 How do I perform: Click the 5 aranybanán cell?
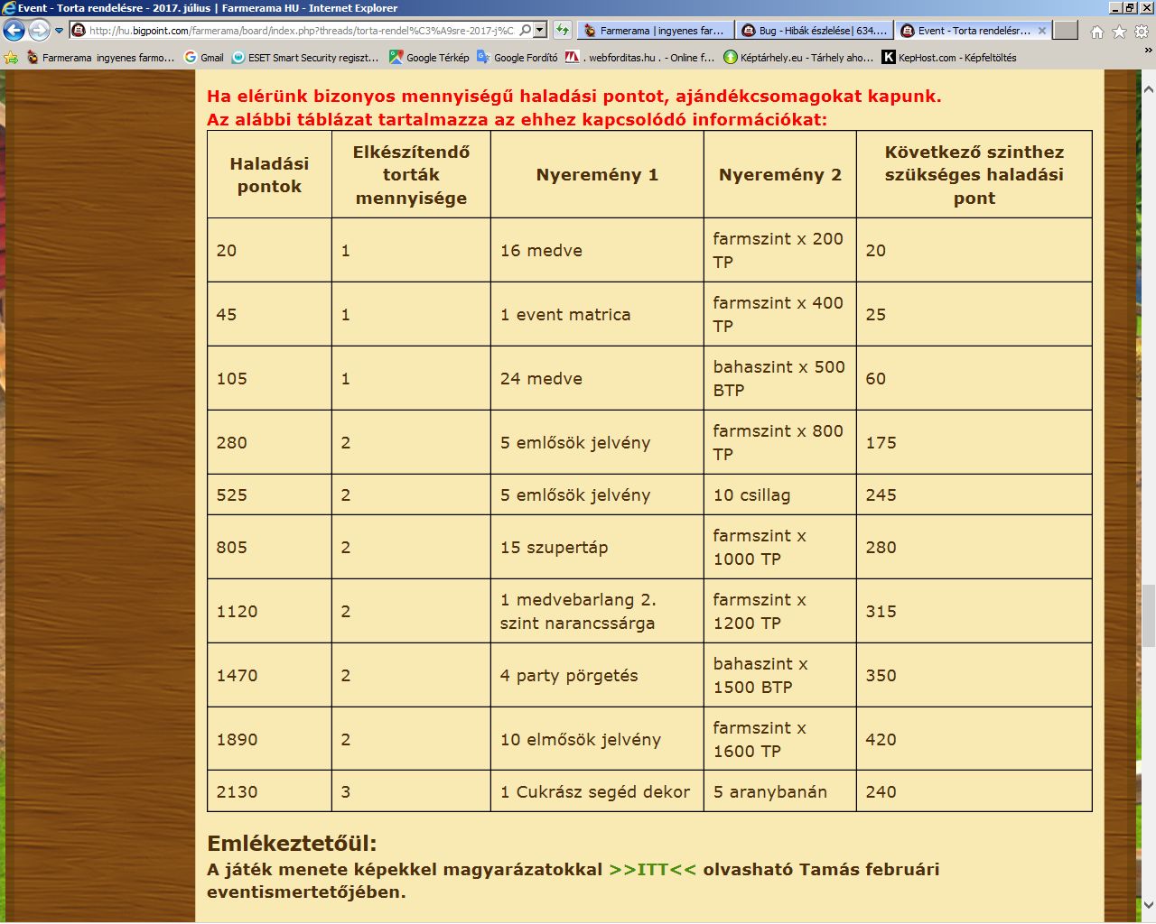point(779,791)
